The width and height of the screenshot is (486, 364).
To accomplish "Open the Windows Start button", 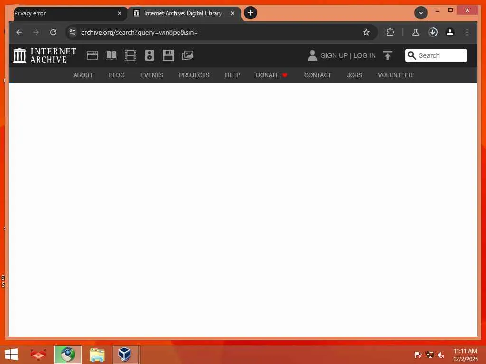I will pos(11,355).
